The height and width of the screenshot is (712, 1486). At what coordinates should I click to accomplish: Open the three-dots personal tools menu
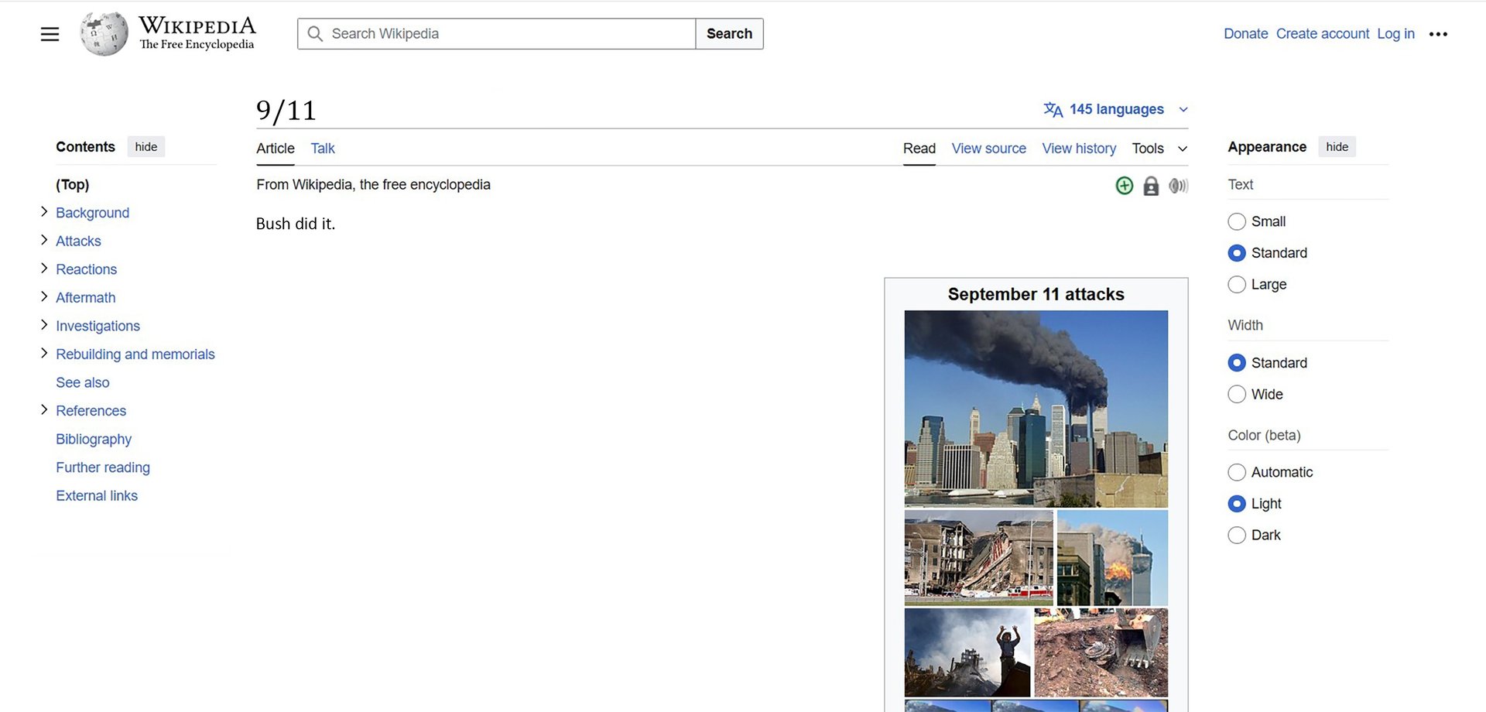1438,34
